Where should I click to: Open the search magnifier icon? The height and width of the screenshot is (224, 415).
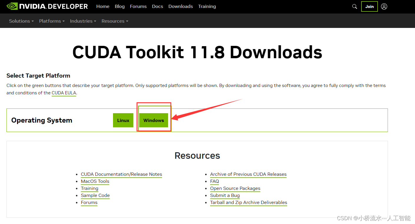[x=355, y=6]
